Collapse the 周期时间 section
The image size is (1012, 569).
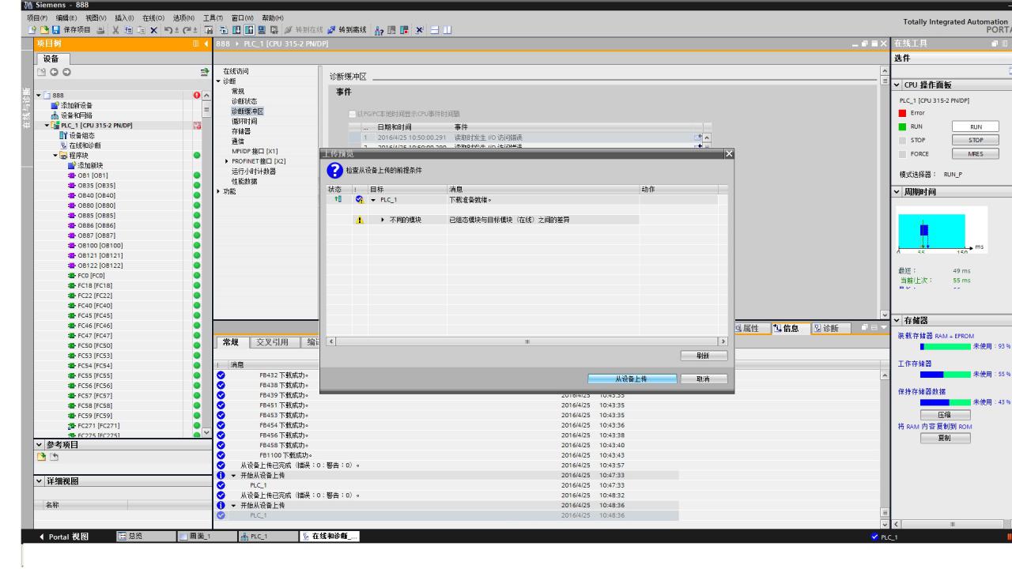(x=898, y=192)
